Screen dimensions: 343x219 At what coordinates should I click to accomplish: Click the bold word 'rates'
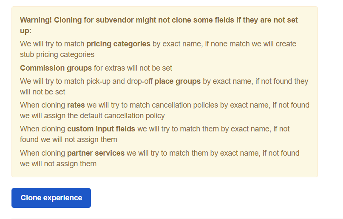point(76,105)
